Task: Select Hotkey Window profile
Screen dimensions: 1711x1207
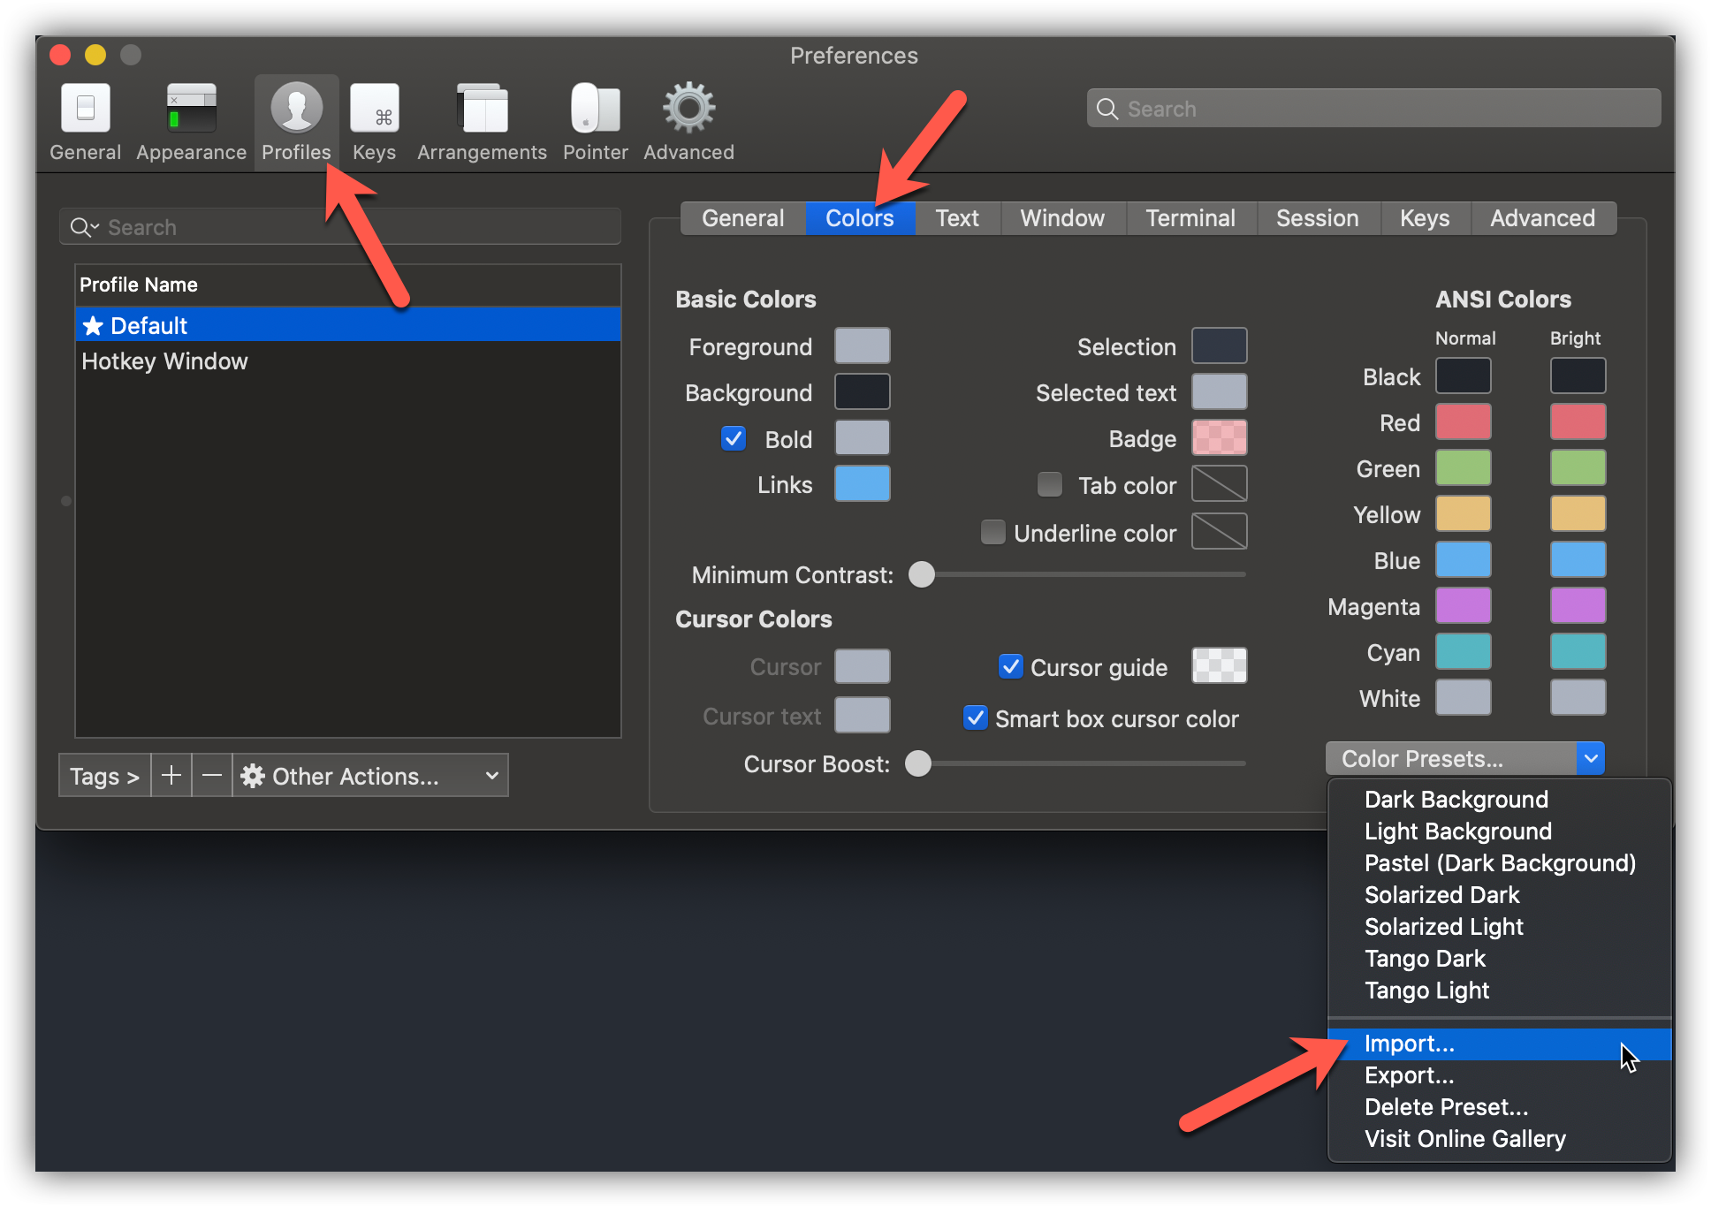Action: (165, 361)
